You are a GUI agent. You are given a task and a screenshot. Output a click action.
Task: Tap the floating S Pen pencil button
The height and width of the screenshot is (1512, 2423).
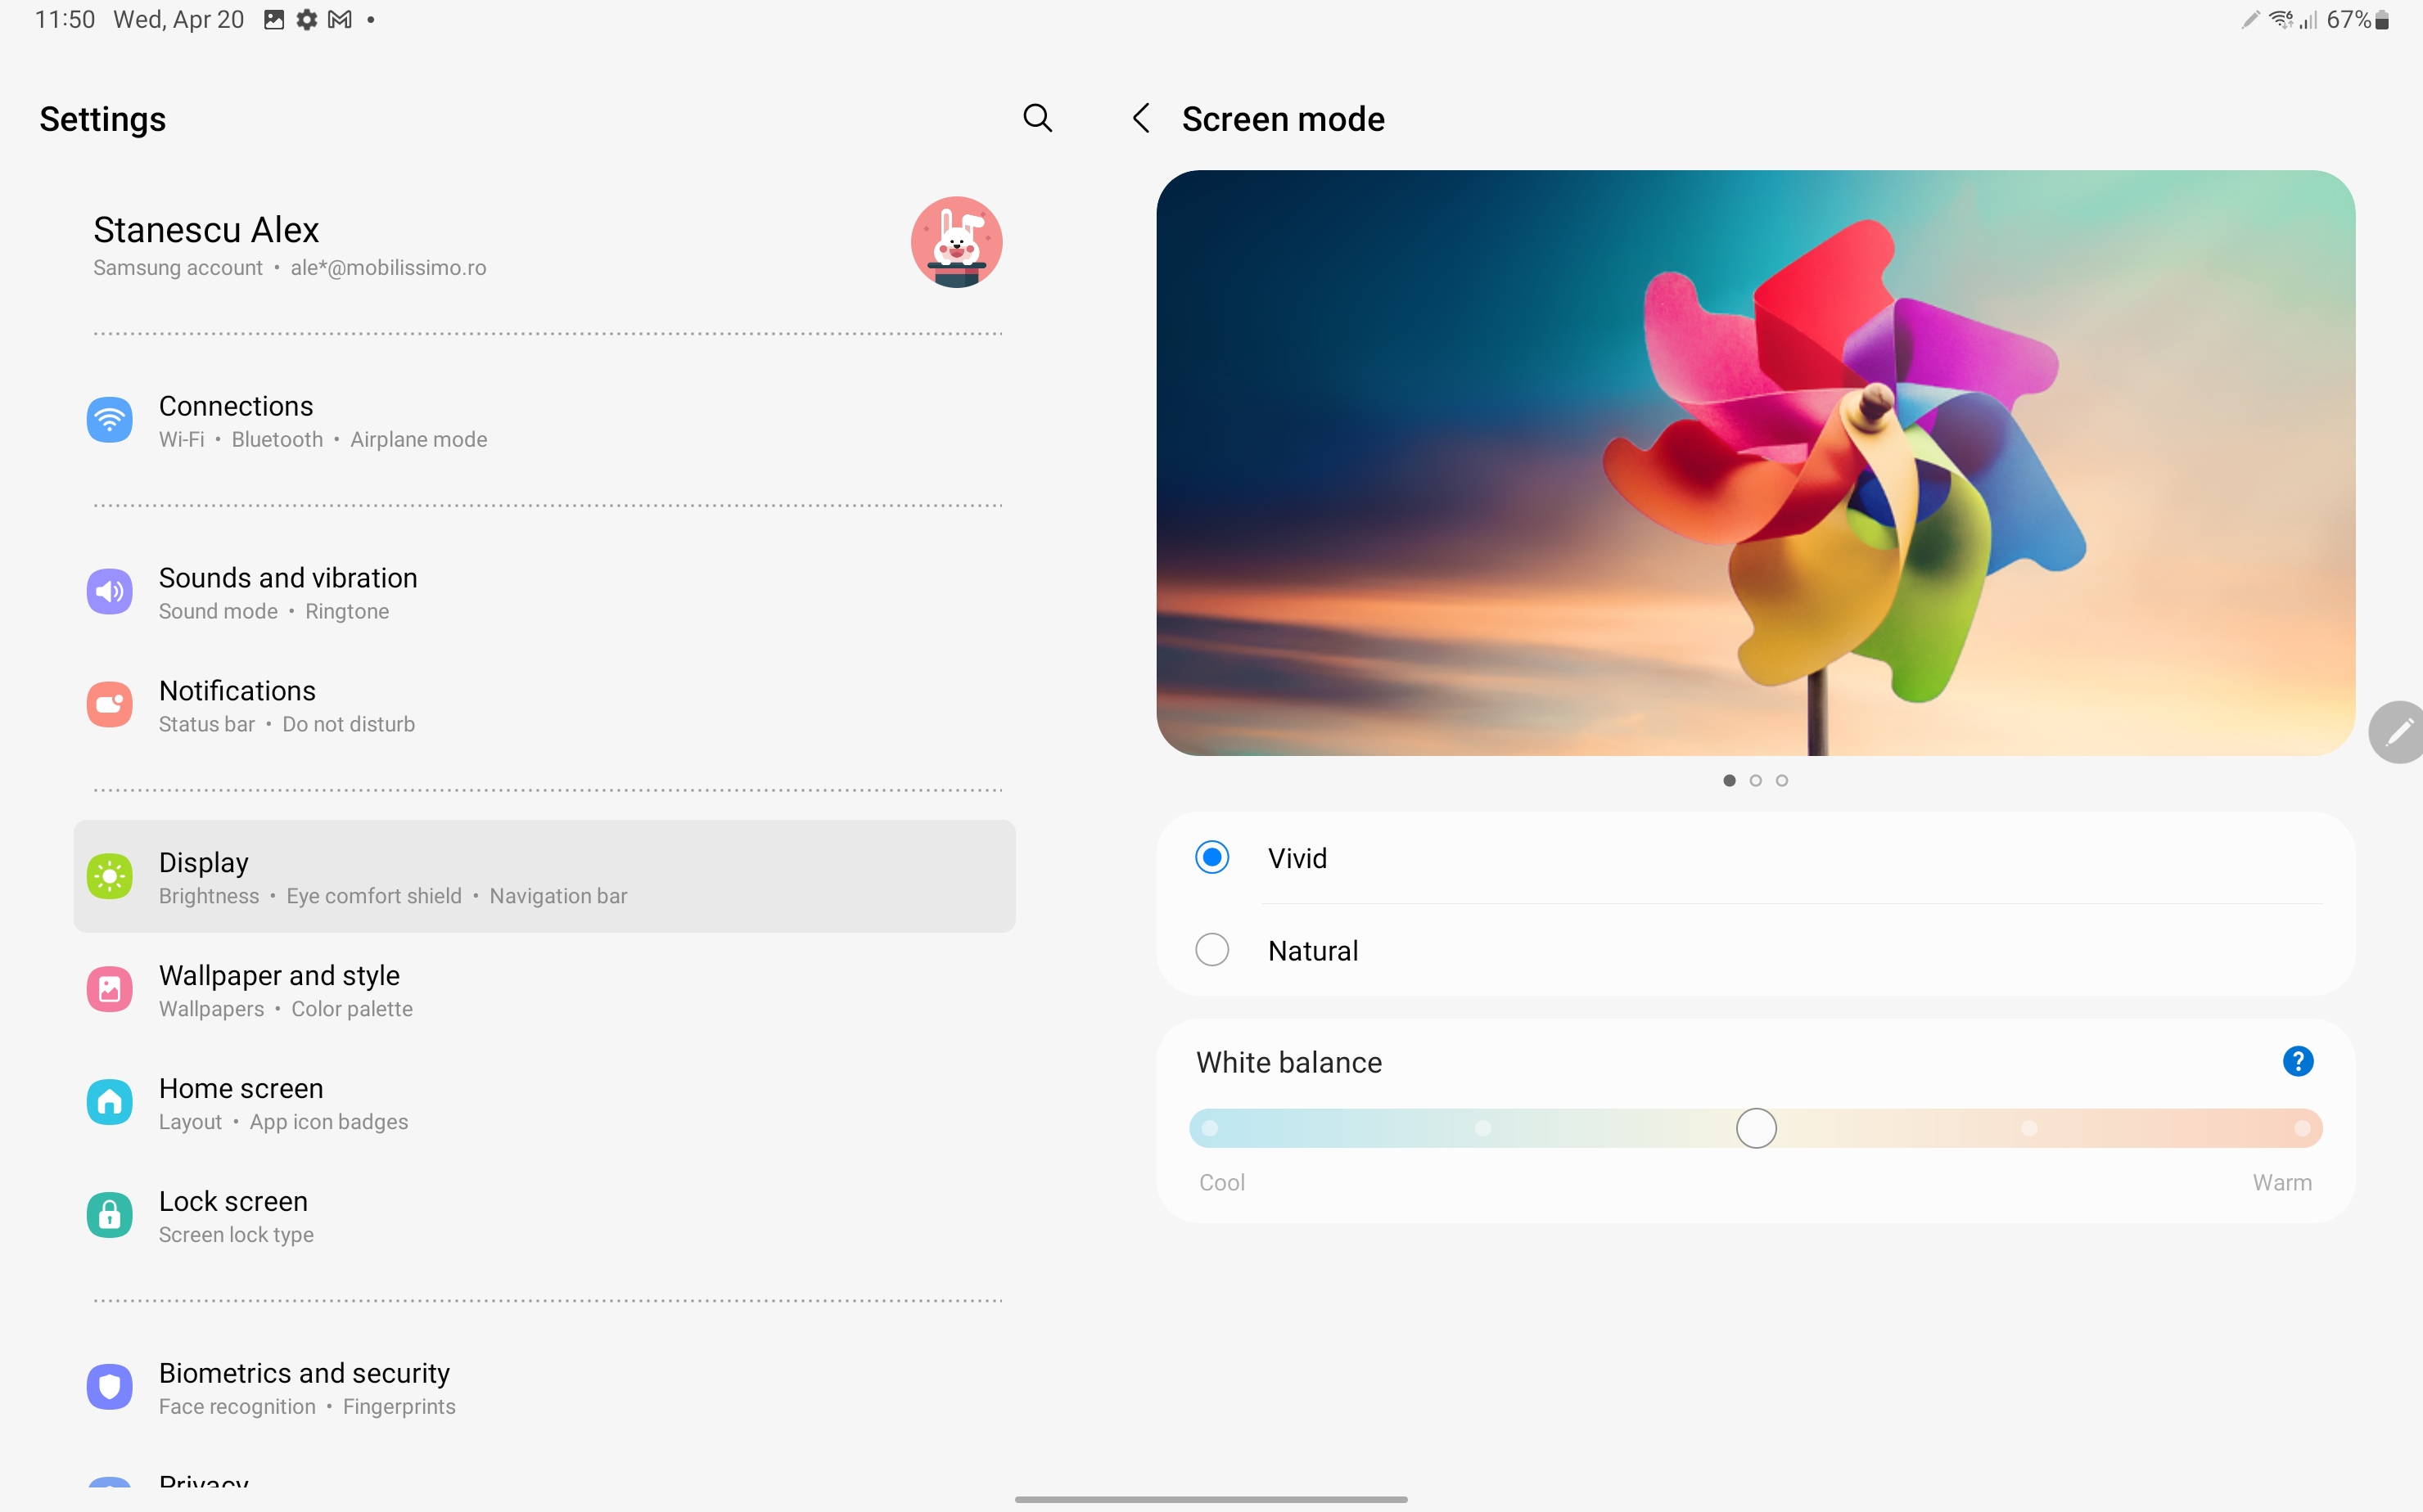tap(2397, 733)
